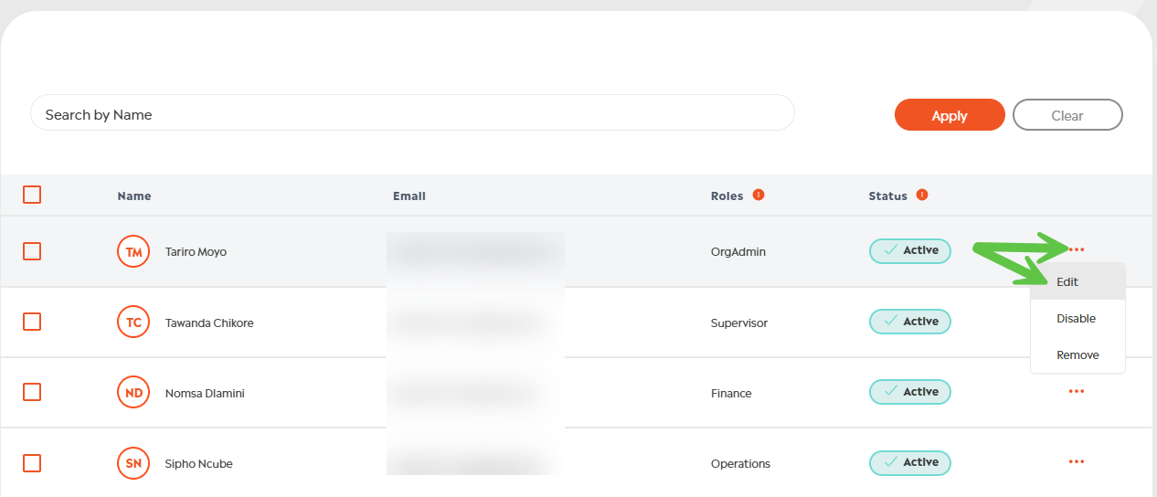This screenshot has width=1157, height=497.
Task: Tick the checkbox for Nomsa Dlamini
Action: pos(32,392)
